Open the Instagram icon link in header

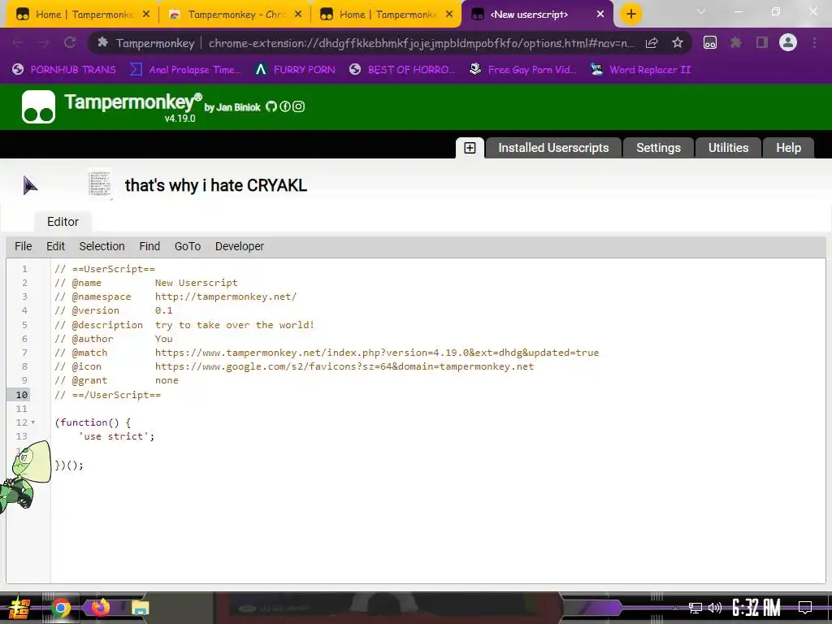click(x=299, y=106)
